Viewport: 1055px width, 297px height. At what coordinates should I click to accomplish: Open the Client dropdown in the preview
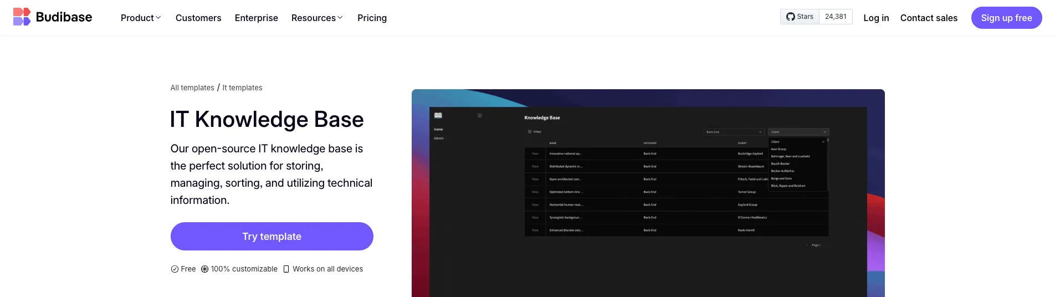[x=798, y=132]
